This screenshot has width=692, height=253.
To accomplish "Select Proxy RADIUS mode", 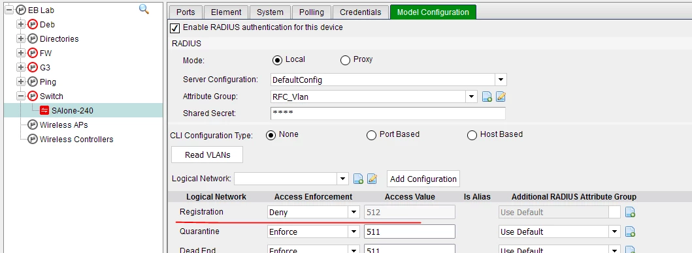I will click(x=345, y=61).
